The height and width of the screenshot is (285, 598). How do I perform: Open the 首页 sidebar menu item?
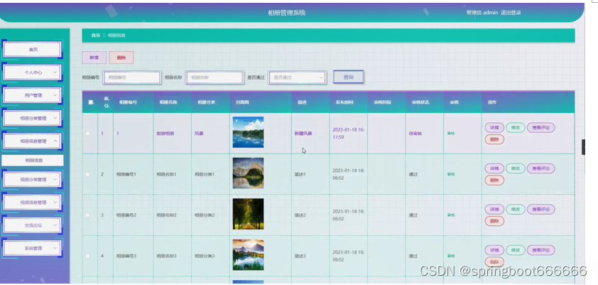tap(33, 50)
